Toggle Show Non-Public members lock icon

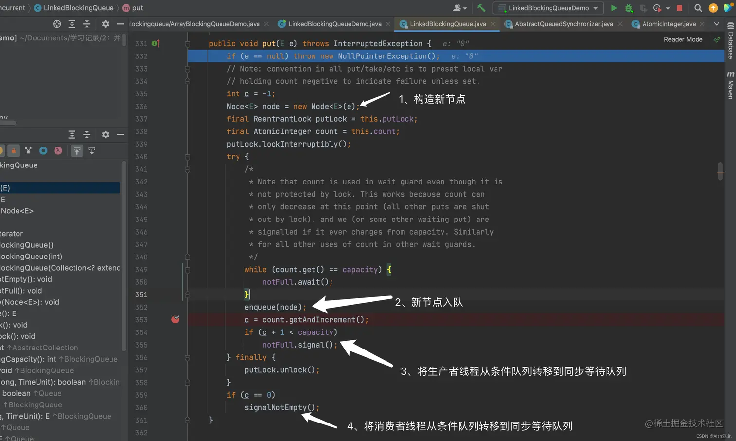14,151
